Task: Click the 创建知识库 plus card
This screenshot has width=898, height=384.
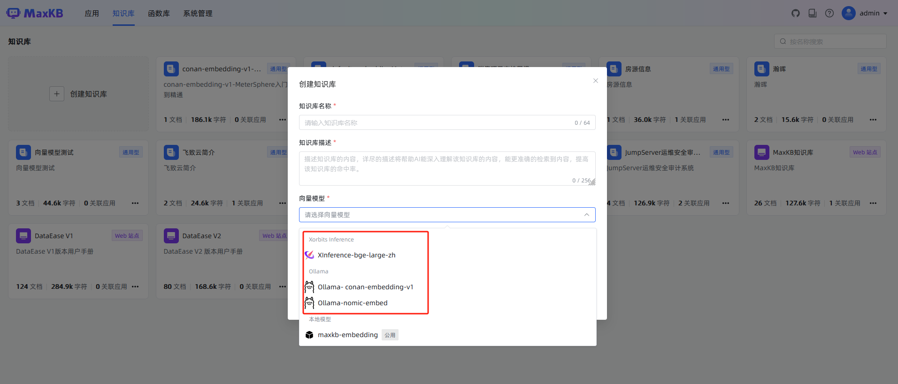Action: [x=78, y=94]
